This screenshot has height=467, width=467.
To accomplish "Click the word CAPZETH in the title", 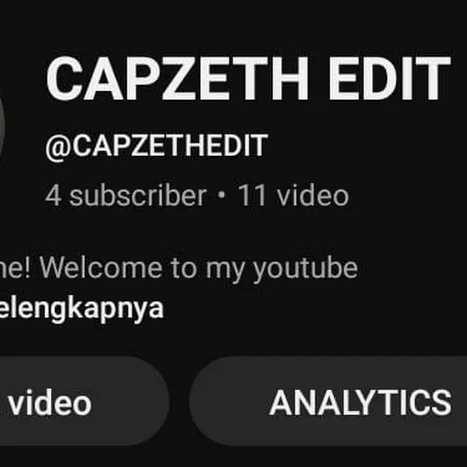I will [178, 78].
